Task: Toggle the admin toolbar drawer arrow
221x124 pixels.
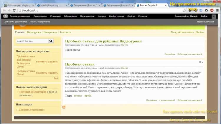Action: pyautogui.click(x=214, y=16)
